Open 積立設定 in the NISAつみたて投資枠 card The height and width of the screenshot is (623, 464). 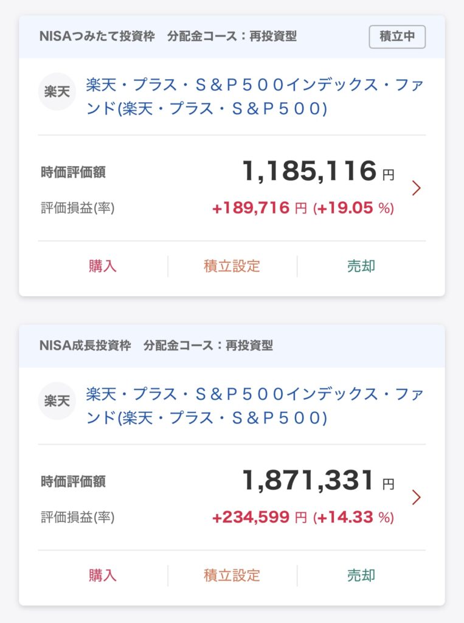(x=232, y=266)
